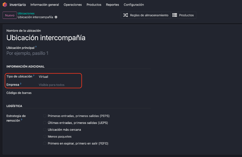Open the Configuración menu

tap(133, 5)
